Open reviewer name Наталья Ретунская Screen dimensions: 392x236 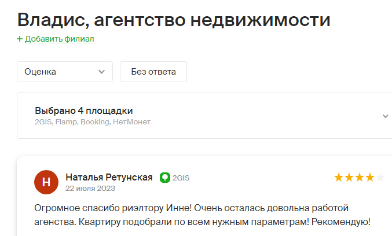click(x=109, y=178)
